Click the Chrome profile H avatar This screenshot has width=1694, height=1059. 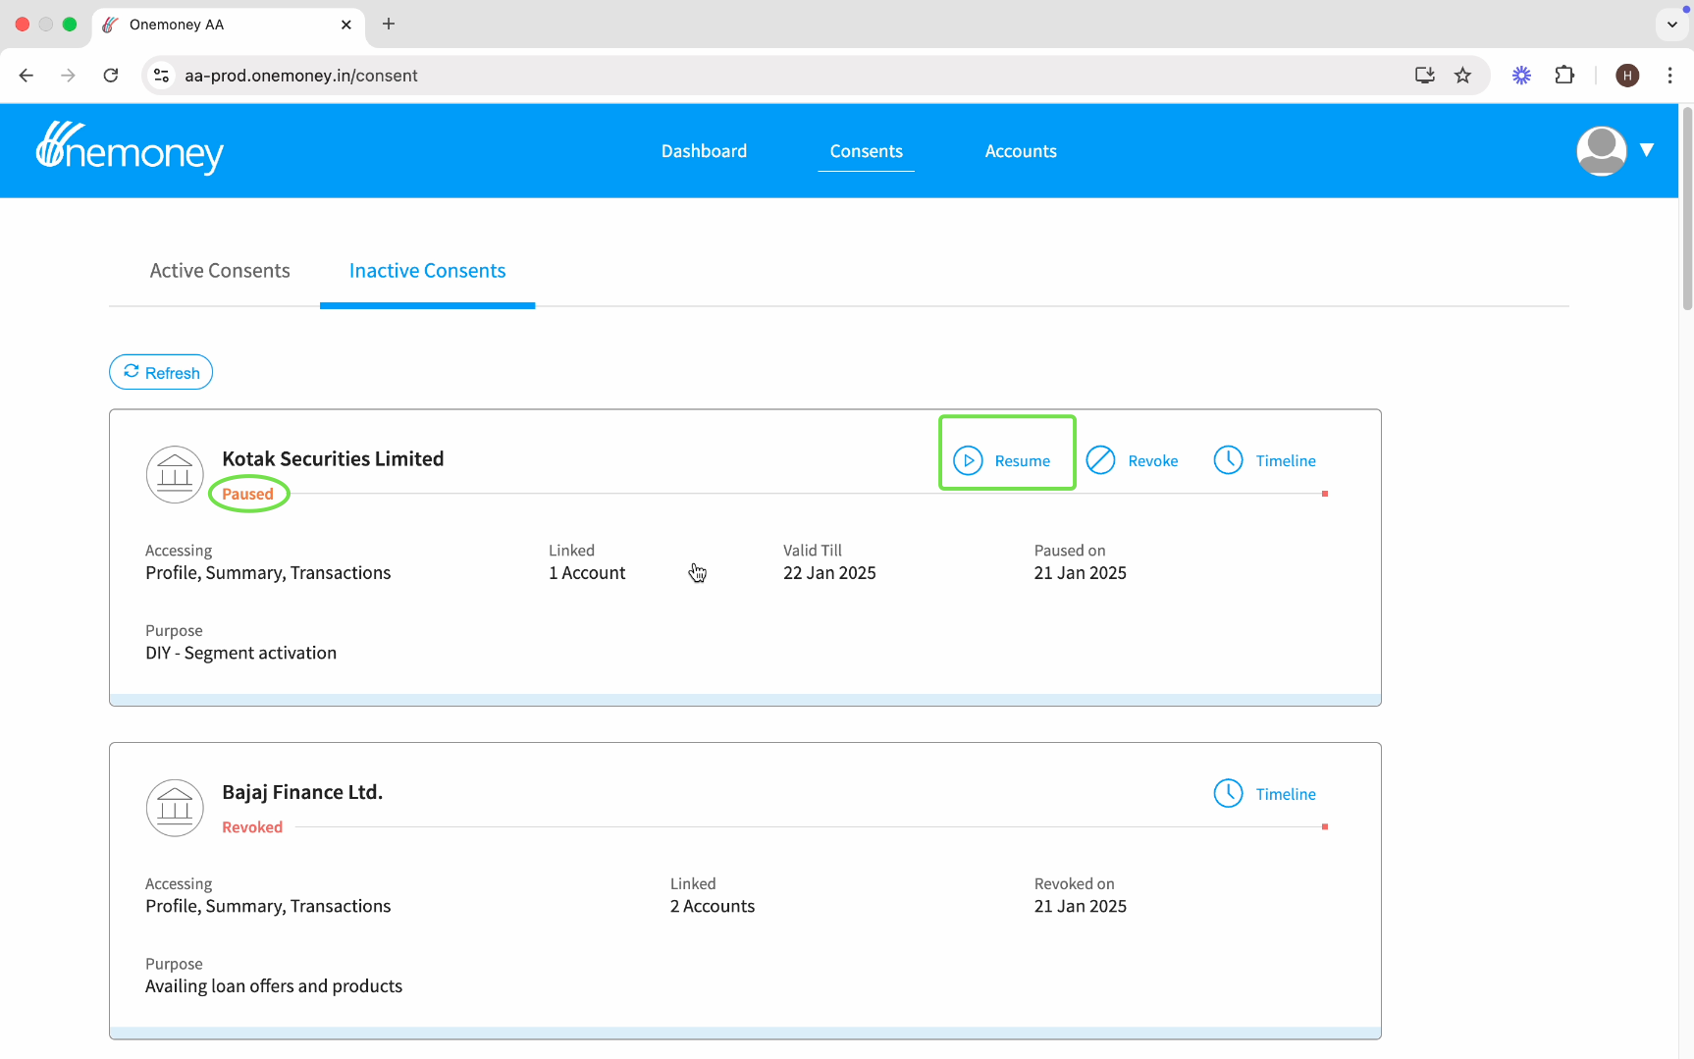(x=1627, y=76)
